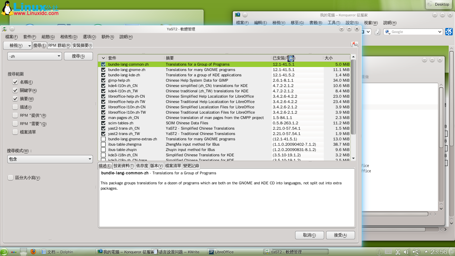Select the scim-tables-zh package row
The height and width of the screenshot is (256, 455).
coord(224,123)
